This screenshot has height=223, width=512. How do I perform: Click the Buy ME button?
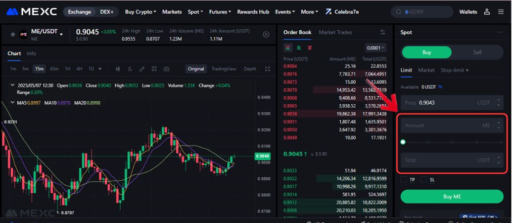click(x=452, y=197)
